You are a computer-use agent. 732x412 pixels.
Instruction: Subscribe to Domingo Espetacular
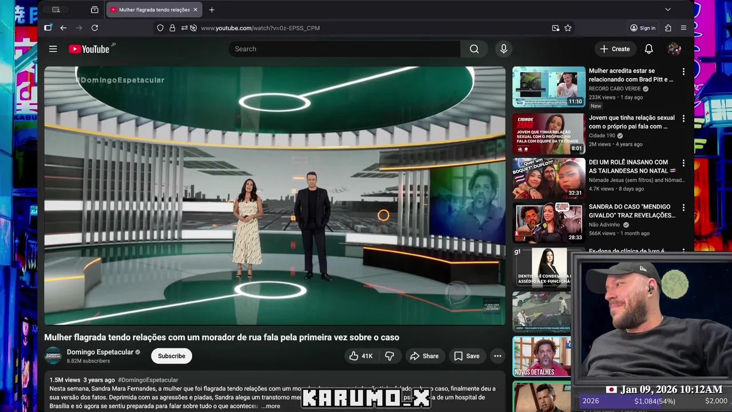tap(172, 356)
